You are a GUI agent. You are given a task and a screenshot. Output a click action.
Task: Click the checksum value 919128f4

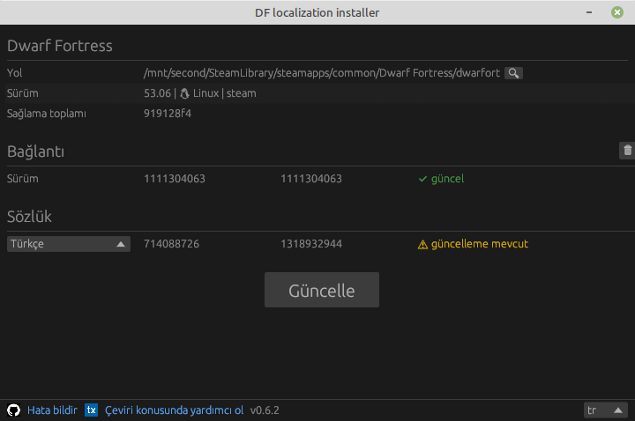point(168,114)
